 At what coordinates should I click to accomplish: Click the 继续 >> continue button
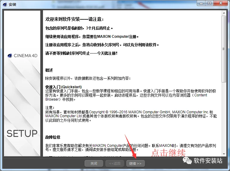[x=136, y=163]
